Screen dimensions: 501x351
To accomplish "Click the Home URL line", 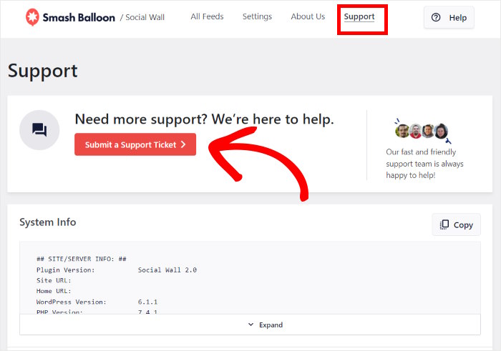I will click(54, 291).
